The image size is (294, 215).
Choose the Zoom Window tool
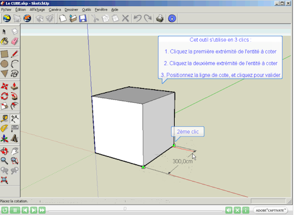click(15, 161)
